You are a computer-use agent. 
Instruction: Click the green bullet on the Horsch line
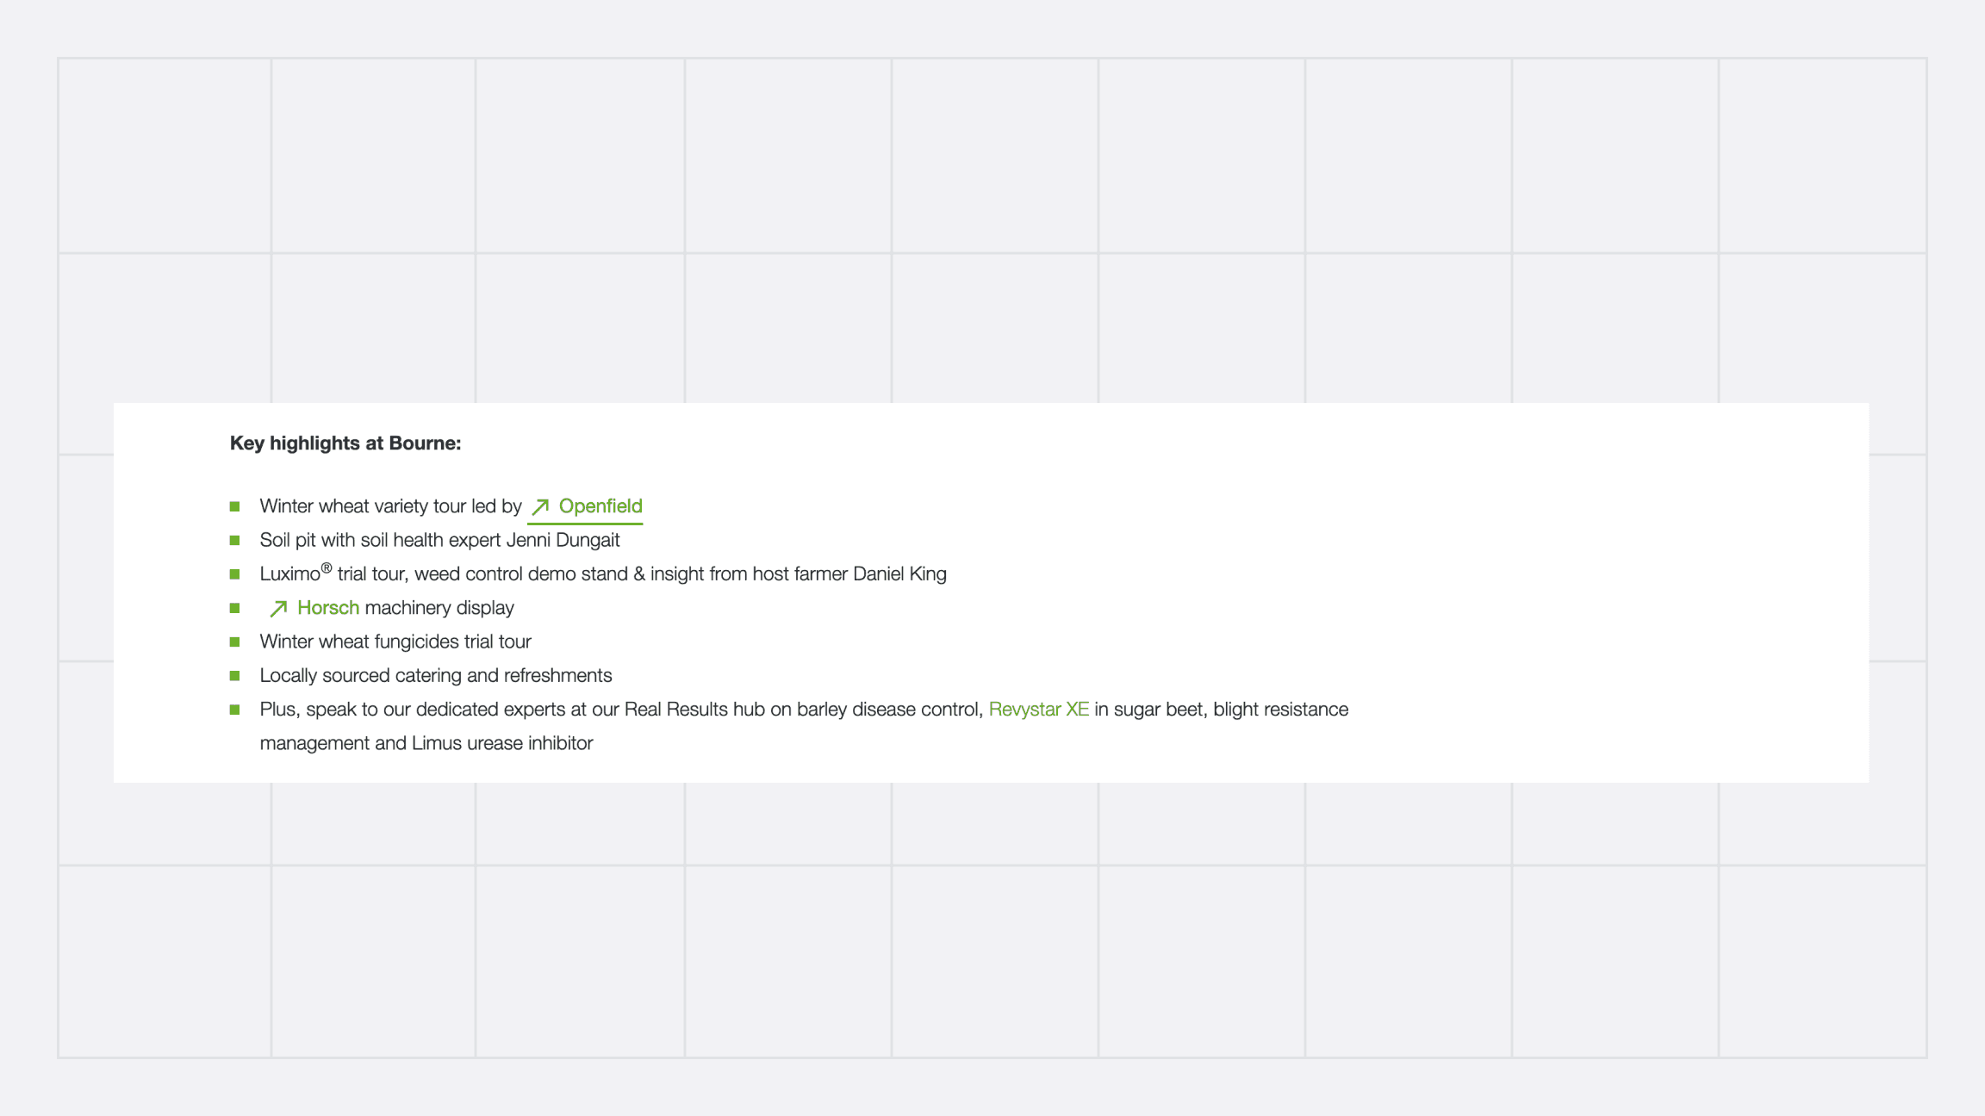click(234, 608)
